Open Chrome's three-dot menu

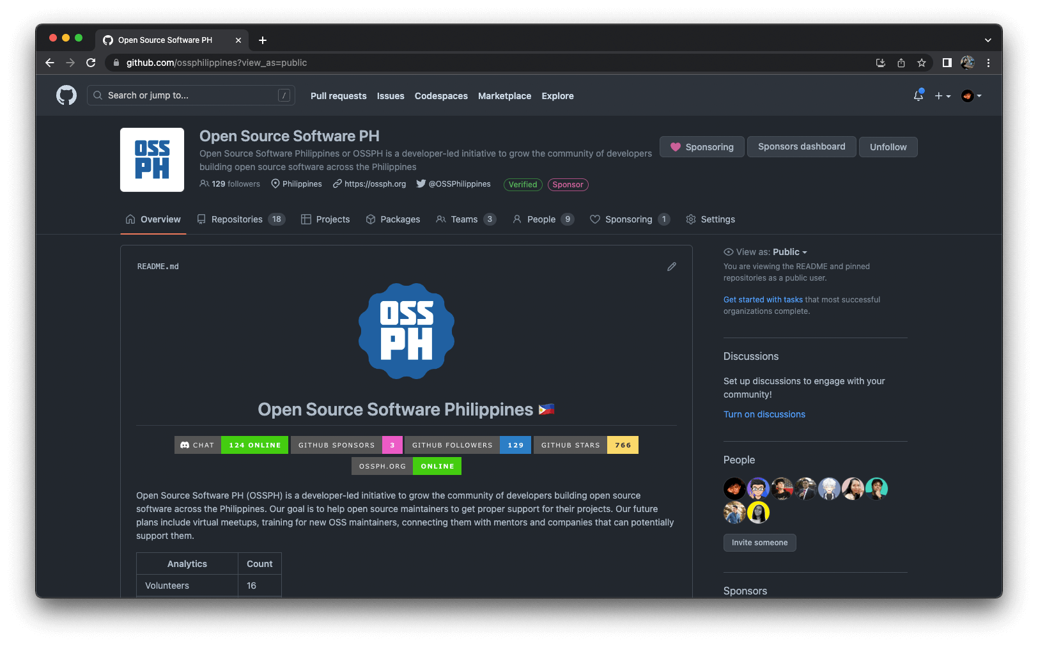point(988,63)
